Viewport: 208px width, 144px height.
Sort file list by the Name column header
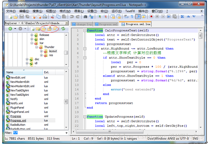[x=24, y=72]
